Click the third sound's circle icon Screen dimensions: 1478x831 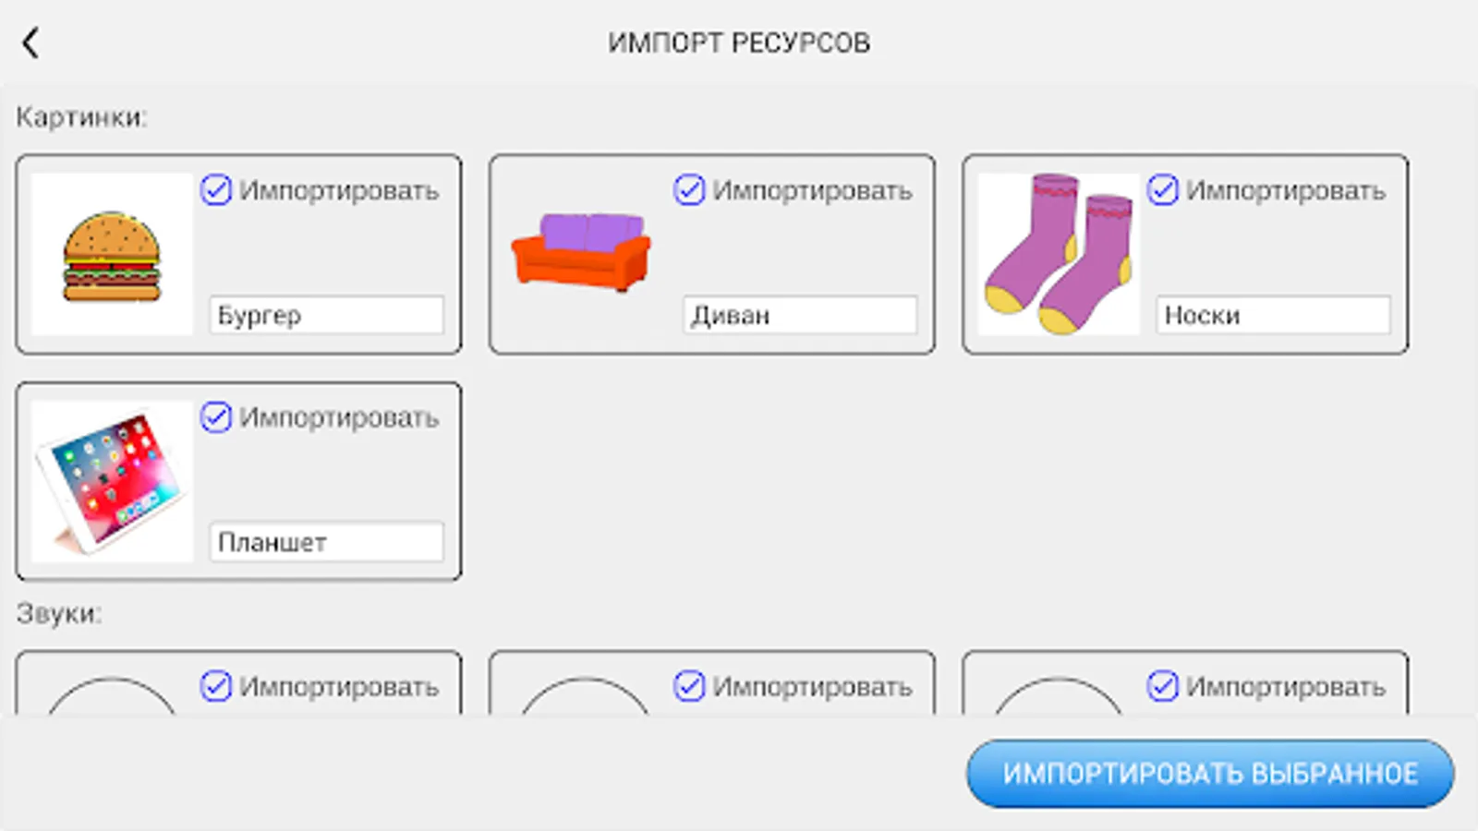[1059, 696]
